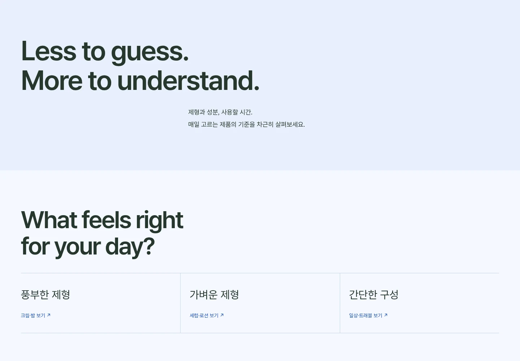Select the 가벼운 제형 card title
Screen dimensions: 520x361
214,295
